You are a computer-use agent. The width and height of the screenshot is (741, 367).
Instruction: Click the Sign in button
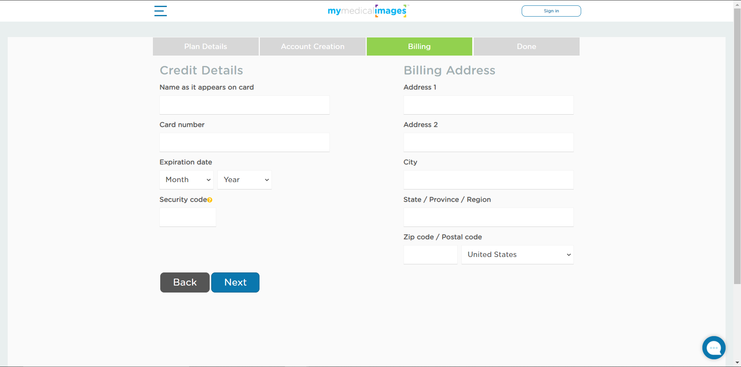click(x=551, y=11)
